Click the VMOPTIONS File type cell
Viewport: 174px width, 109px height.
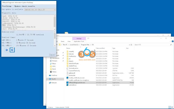pyautogui.click(x=117, y=80)
